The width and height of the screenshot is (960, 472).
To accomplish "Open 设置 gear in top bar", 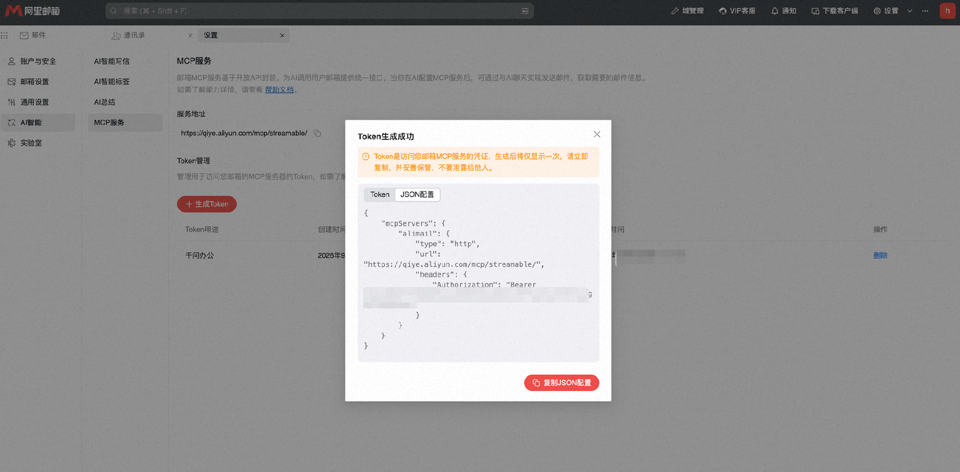I will [x=885, y=11].
